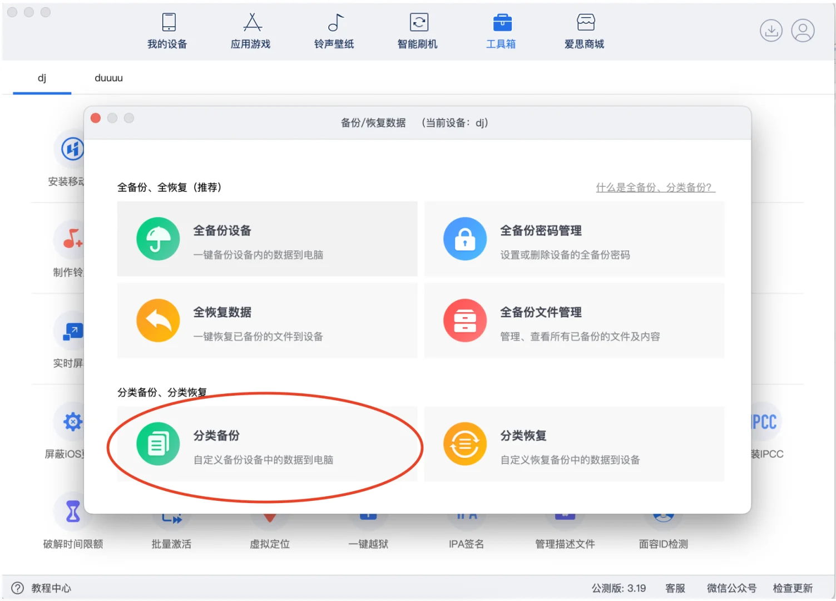
Task: Open the 铃声壁纸 section
Action: [334, 31]
